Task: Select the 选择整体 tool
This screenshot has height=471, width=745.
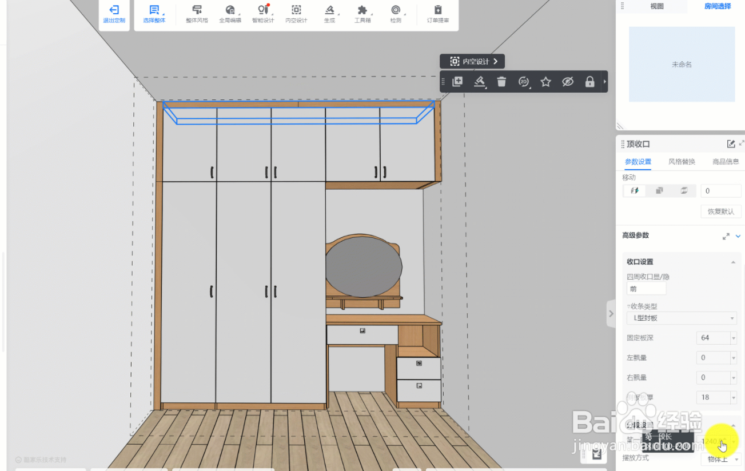Action: (154, 14)
